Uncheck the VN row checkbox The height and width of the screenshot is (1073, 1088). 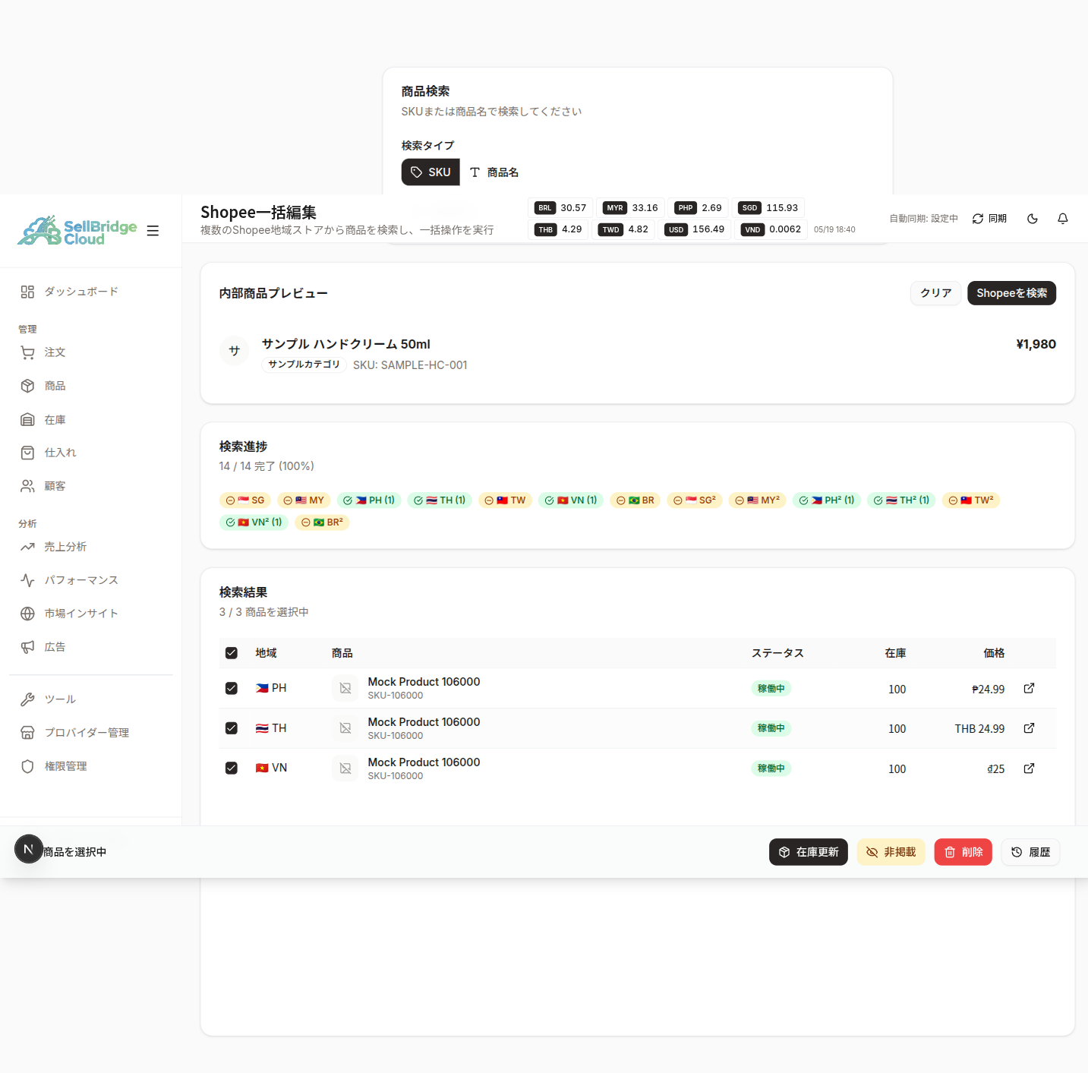pos(232,768)
